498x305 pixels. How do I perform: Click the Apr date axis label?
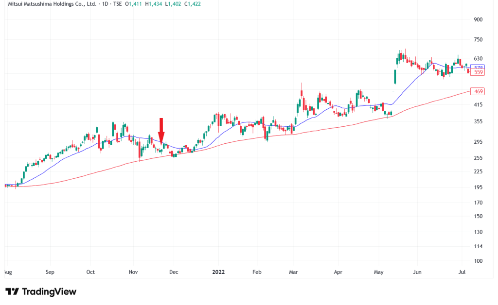(x=338, y=272)
